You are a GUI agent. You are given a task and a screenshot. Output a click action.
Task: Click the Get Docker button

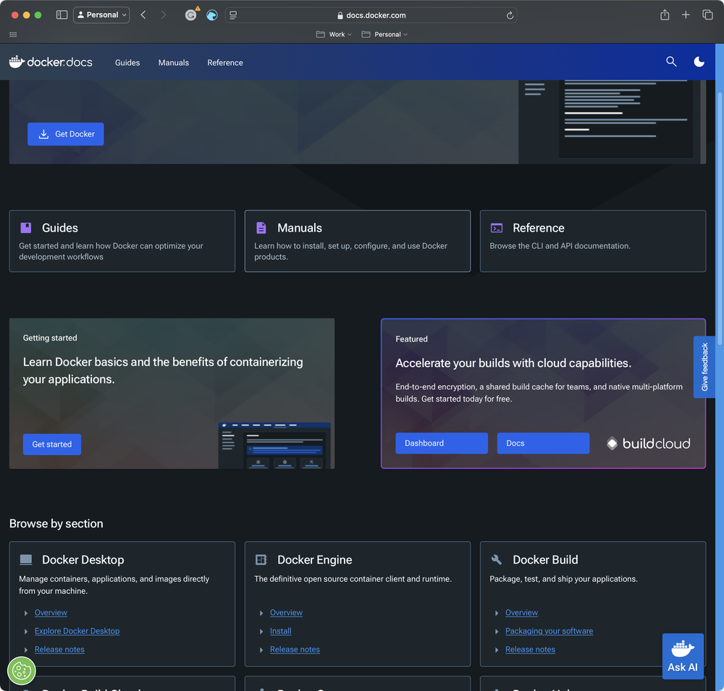coord(66,134)
